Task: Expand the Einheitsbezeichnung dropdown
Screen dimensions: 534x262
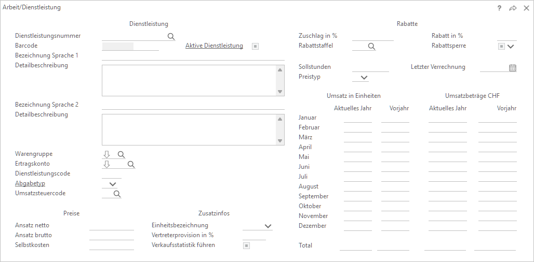Action: tap(268, 226)
